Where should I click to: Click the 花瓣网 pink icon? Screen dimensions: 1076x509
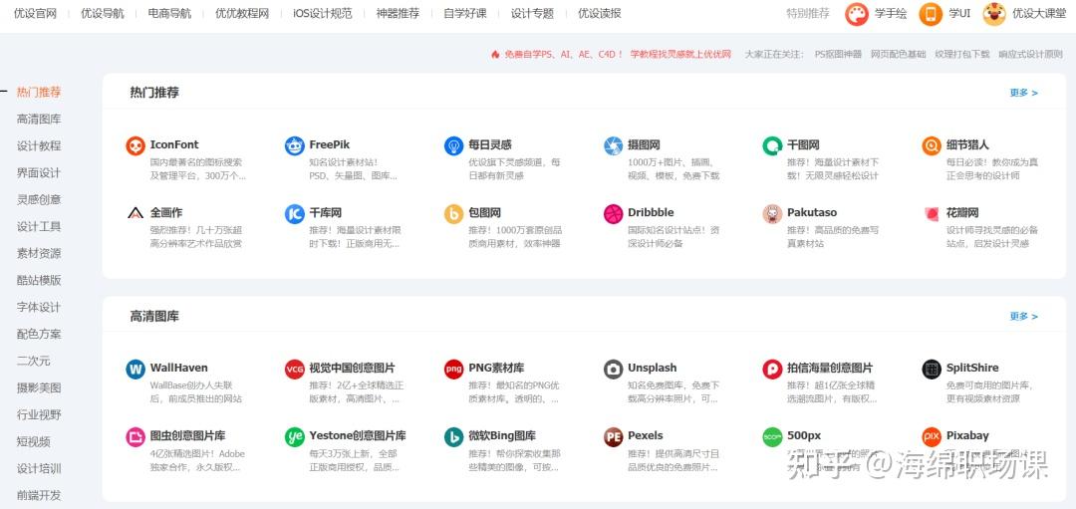point(932,213)
